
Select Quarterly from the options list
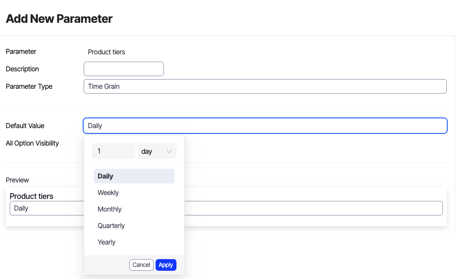(111, 226)
